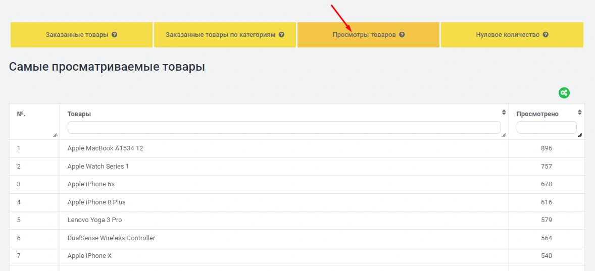This screenshot has width=595, height=271.
Task: Focus the Товары filter input field
Action: [x=284, y=128]
